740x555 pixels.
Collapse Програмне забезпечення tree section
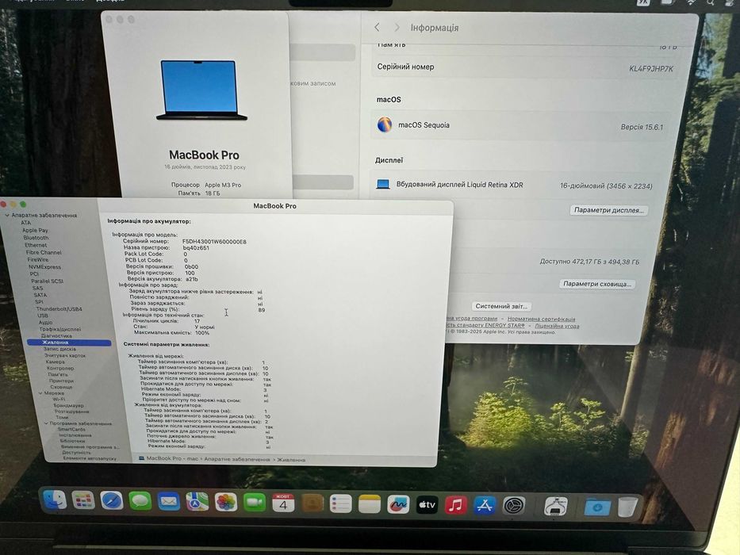pyautogui.click(x=46, y=423)
